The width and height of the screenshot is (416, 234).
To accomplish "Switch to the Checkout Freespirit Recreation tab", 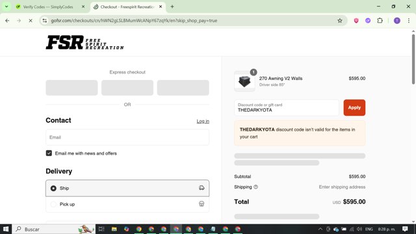I will 127,7.
